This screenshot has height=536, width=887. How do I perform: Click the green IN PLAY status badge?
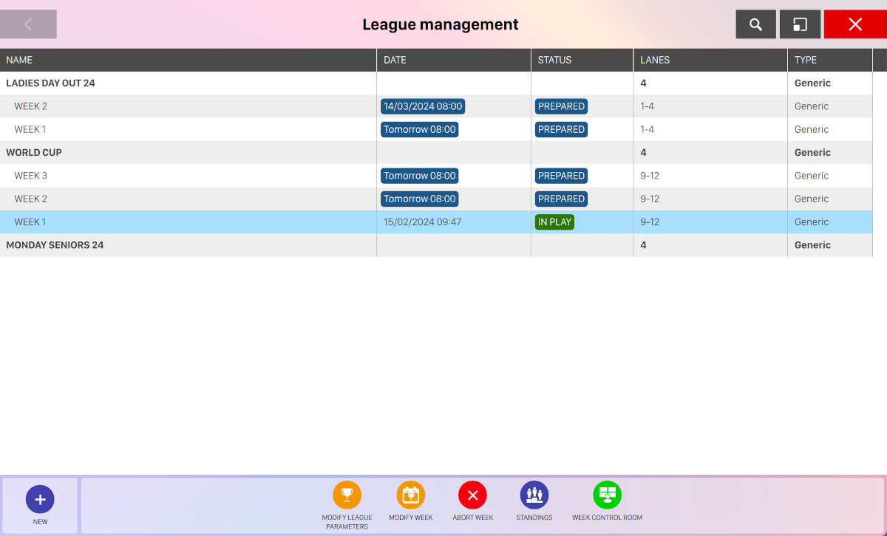[x=554, y=222]
